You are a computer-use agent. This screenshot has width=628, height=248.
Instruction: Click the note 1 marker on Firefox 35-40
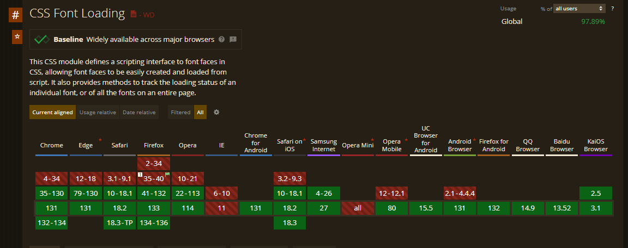click(140, 175)
